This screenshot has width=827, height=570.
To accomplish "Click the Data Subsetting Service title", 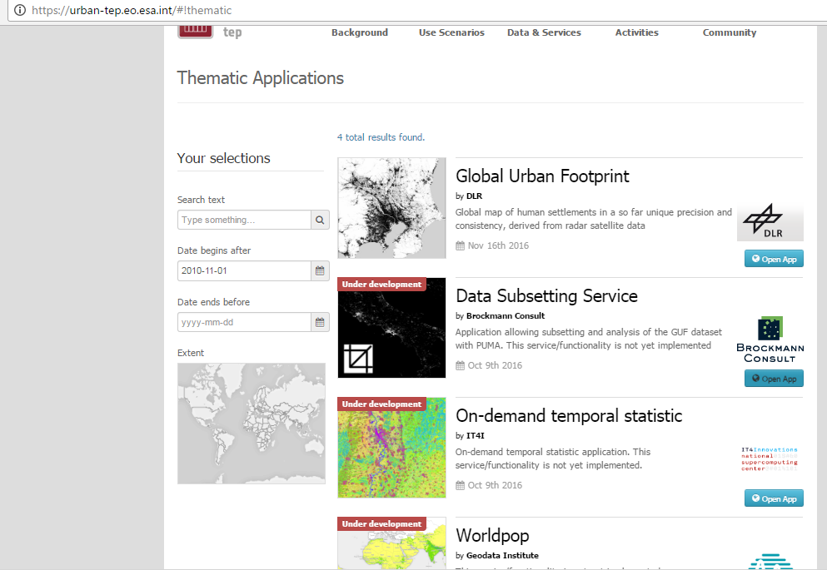I will 546,296.
